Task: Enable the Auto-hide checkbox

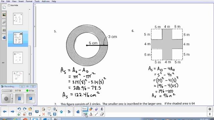Action: coord(9,5)
